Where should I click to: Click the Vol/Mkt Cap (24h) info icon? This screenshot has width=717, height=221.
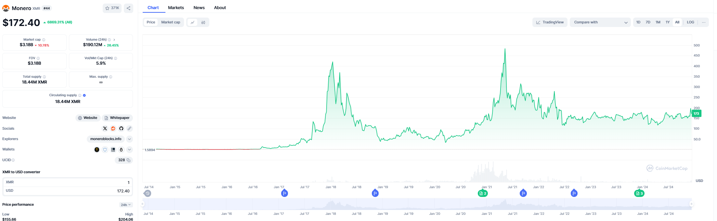click(116, 58)
